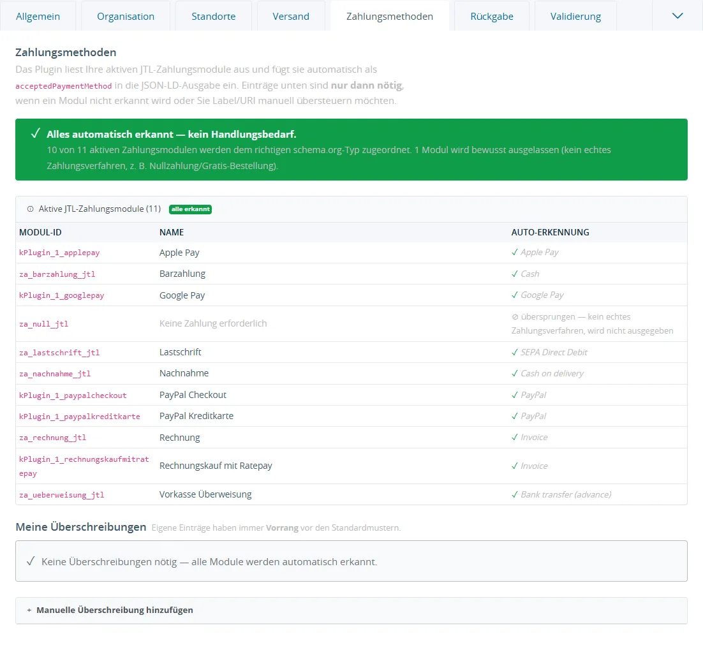
Task: Open the Rückgabe tab
Action: tap(492, 16)
